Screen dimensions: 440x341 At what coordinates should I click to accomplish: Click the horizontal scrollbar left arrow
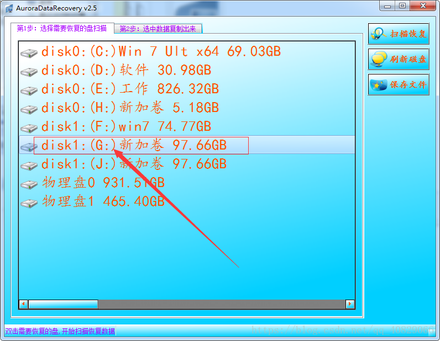coord(24,304)
